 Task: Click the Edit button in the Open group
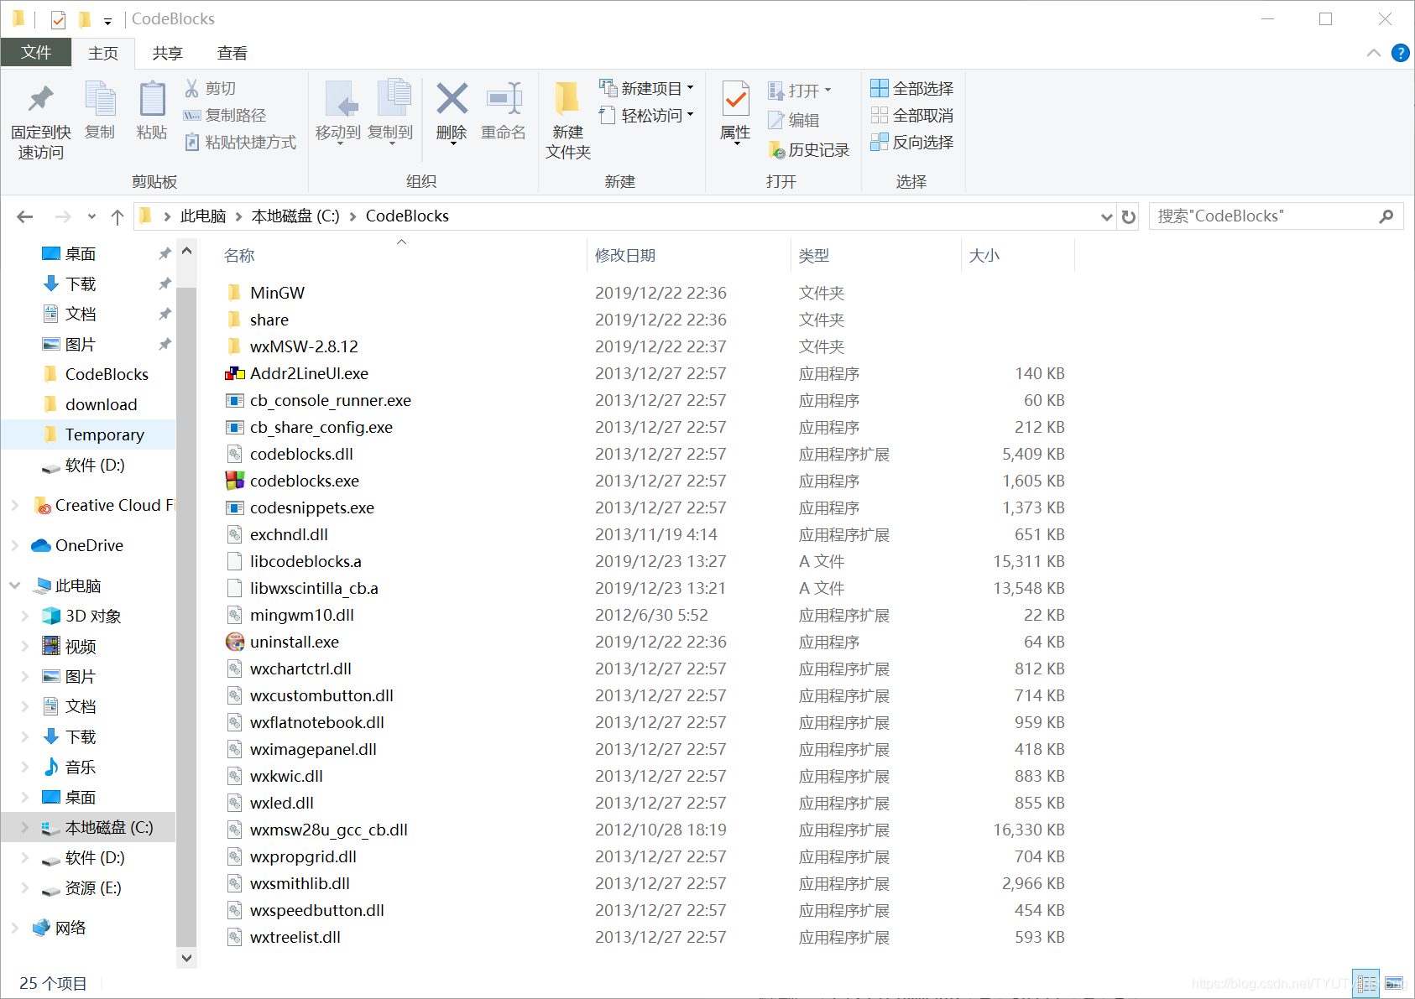pyautogui.click(x=794, y=120)
